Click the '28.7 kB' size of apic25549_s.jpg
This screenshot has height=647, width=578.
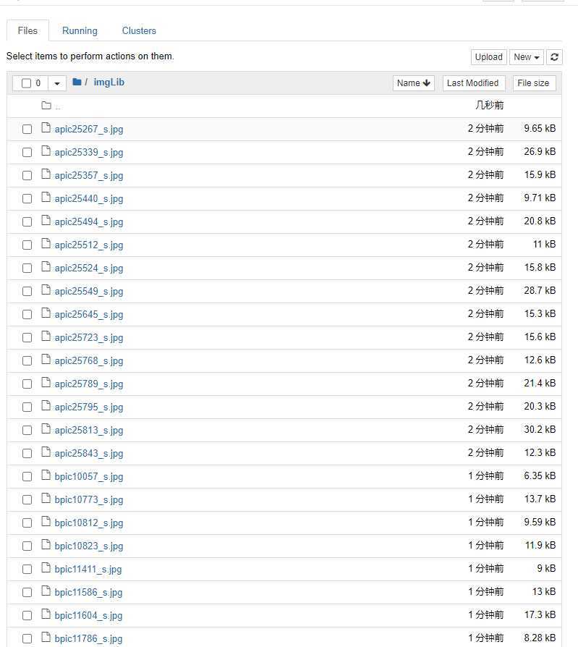pyautogui.click(x=540, y=290)
